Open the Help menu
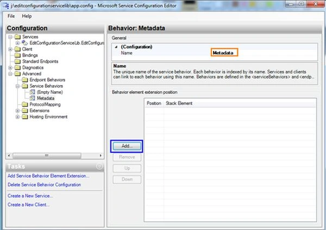The width and height of the screenshot is (326, 230). [x=27, y=16]
